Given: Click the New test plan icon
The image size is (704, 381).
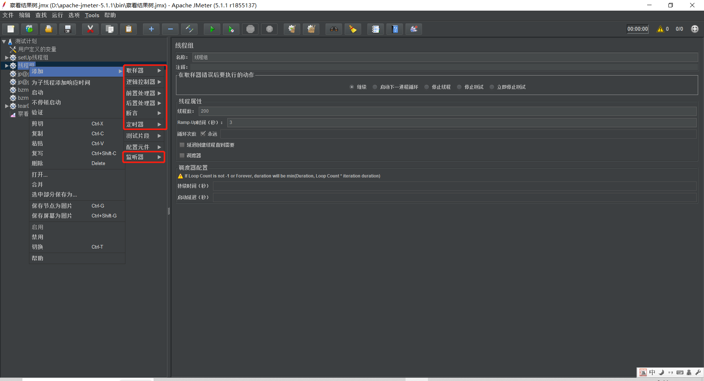Looking at the screenshot, I should [x=11, y=29].
